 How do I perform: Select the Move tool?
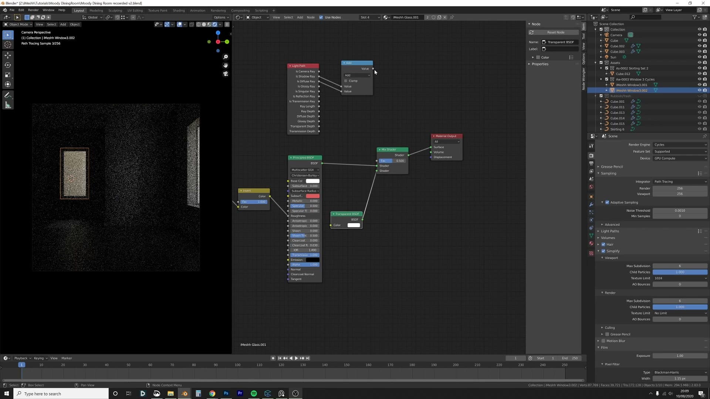click(8, 55)
